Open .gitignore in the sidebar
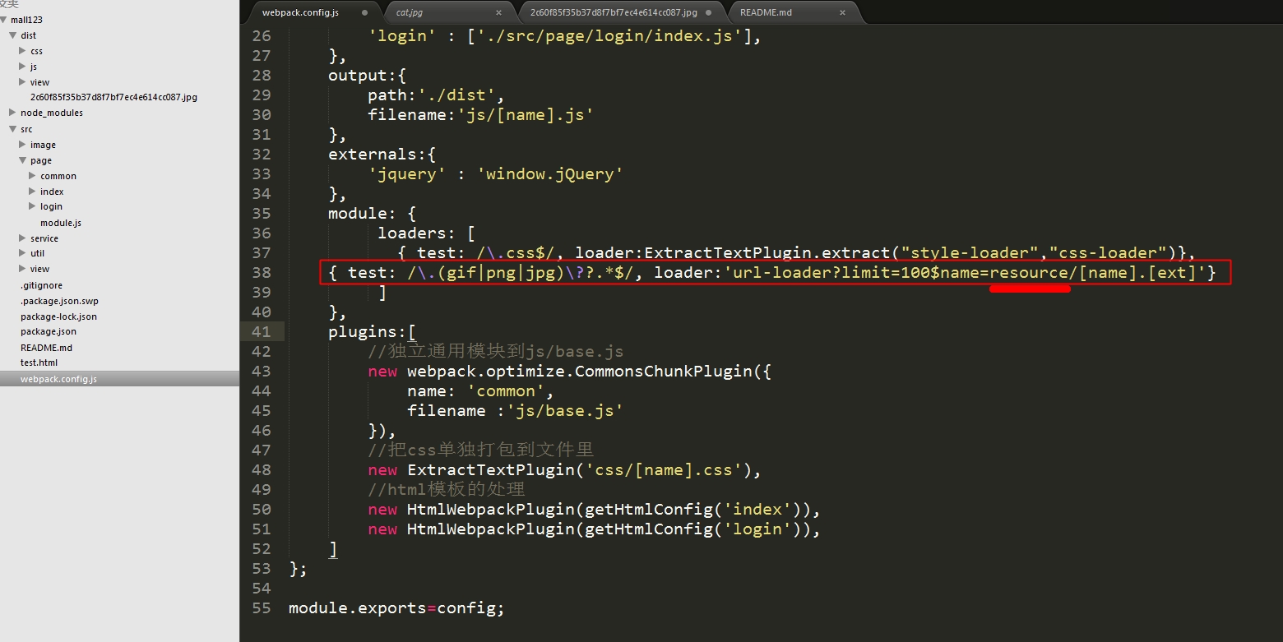Screen dimensions: 1283x642 [41, 285]
